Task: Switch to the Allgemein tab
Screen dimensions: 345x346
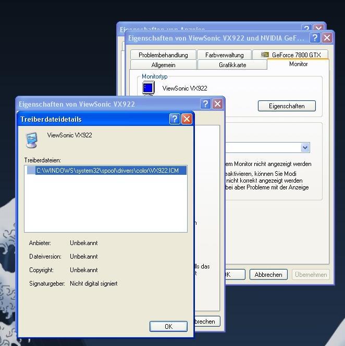Action: coord(163,65)
